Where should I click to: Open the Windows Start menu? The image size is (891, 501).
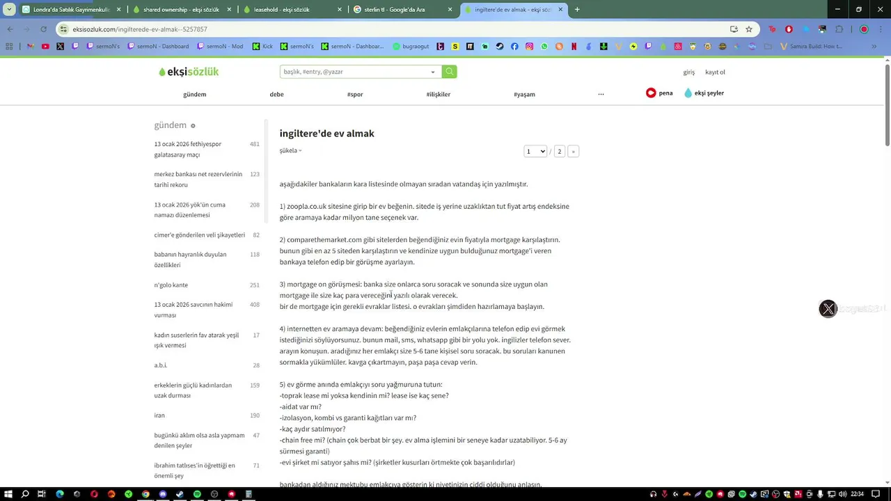[x=8, y=494]
